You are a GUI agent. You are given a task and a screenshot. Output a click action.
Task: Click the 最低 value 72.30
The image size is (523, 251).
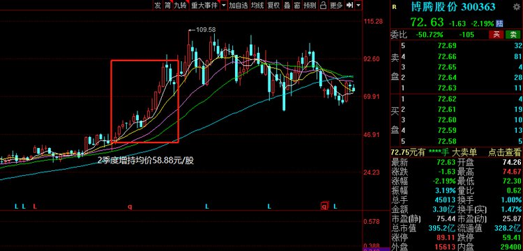[512, 181]
